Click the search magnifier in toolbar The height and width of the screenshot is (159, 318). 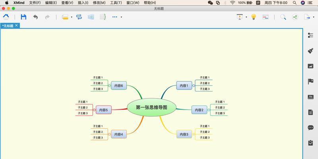coord(283,17)
